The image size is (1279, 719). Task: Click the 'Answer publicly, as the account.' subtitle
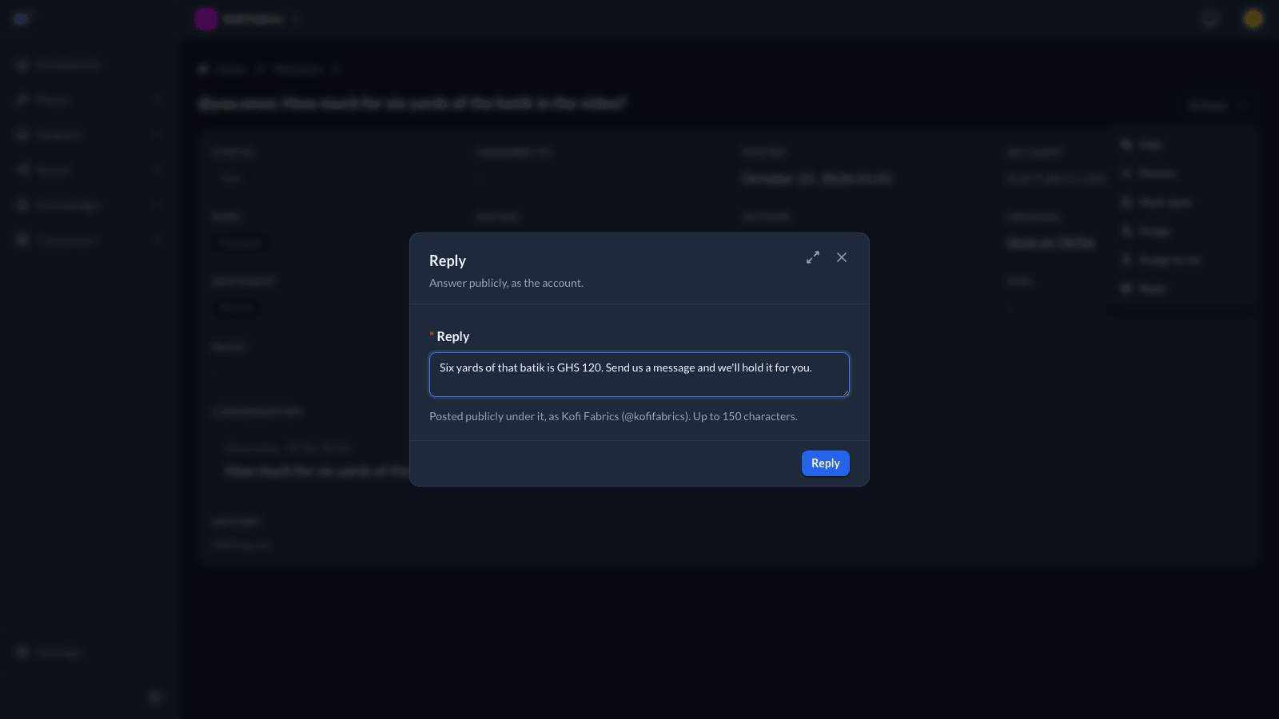506,283
